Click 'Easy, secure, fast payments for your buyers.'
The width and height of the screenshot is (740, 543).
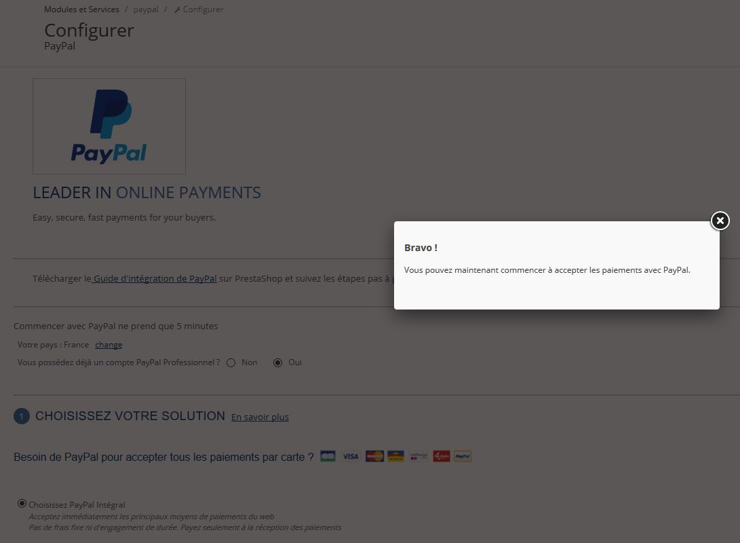pyautogui.click(x=124, y=218)
